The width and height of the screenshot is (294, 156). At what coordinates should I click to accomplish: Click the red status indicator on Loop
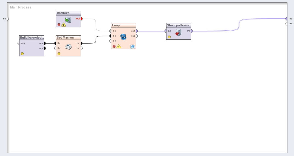tap(114, 46)
